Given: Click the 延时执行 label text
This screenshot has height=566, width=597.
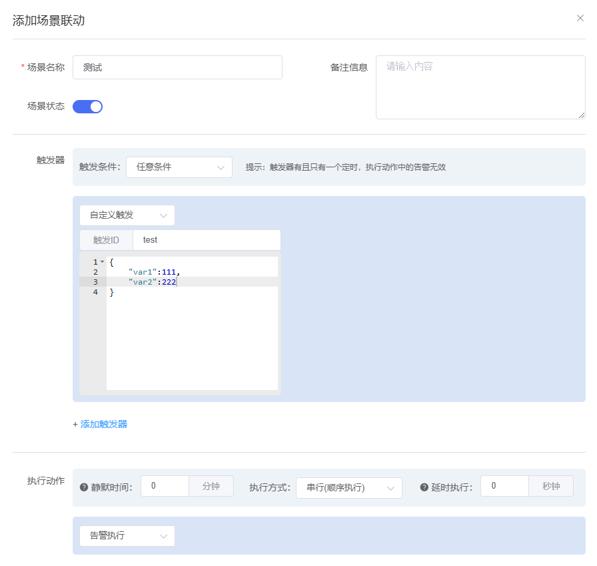Looking at the screenshot, I should pos(452,487).
